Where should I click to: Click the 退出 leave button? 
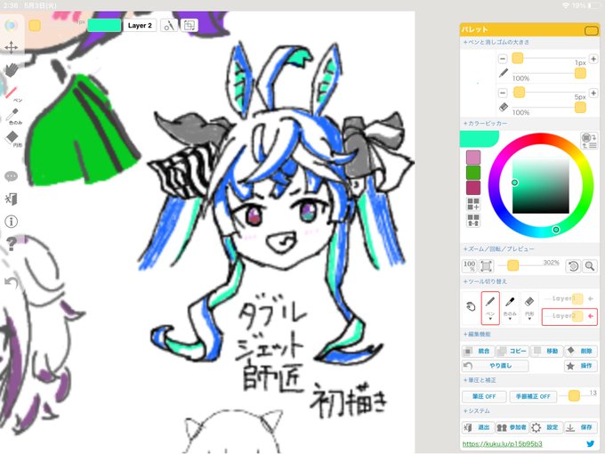pos(478,427)
